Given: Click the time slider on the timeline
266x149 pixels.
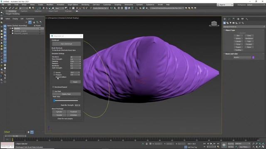Looking at the screenshot, I should tap(15, 136).
